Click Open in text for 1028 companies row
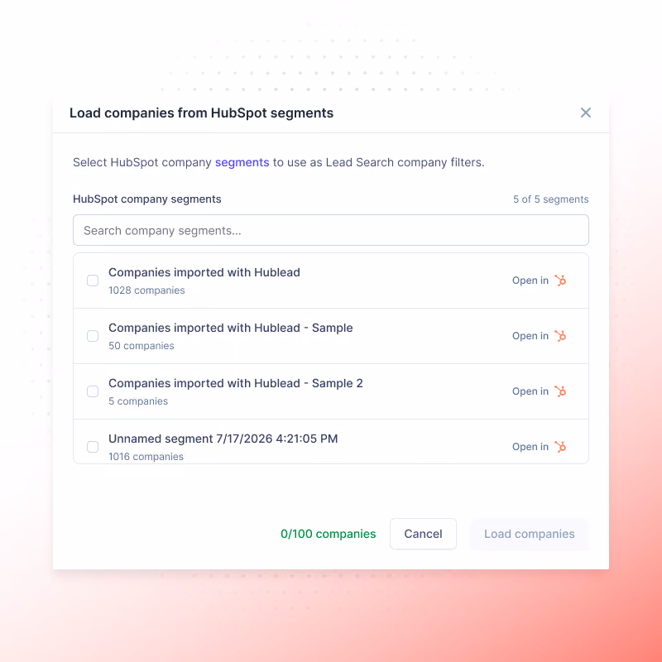This screenshot has width=662, height=662. 530,281
